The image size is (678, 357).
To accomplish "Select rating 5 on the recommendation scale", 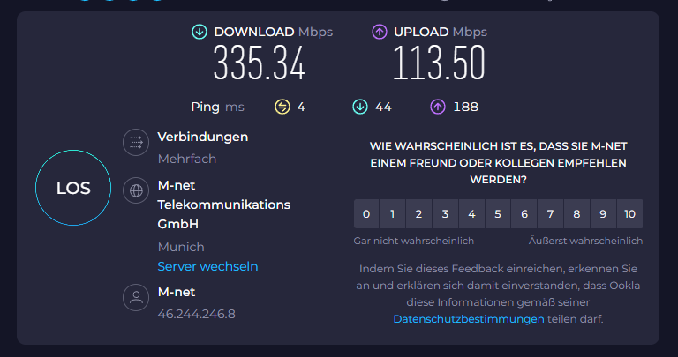I will pos(498,213).
